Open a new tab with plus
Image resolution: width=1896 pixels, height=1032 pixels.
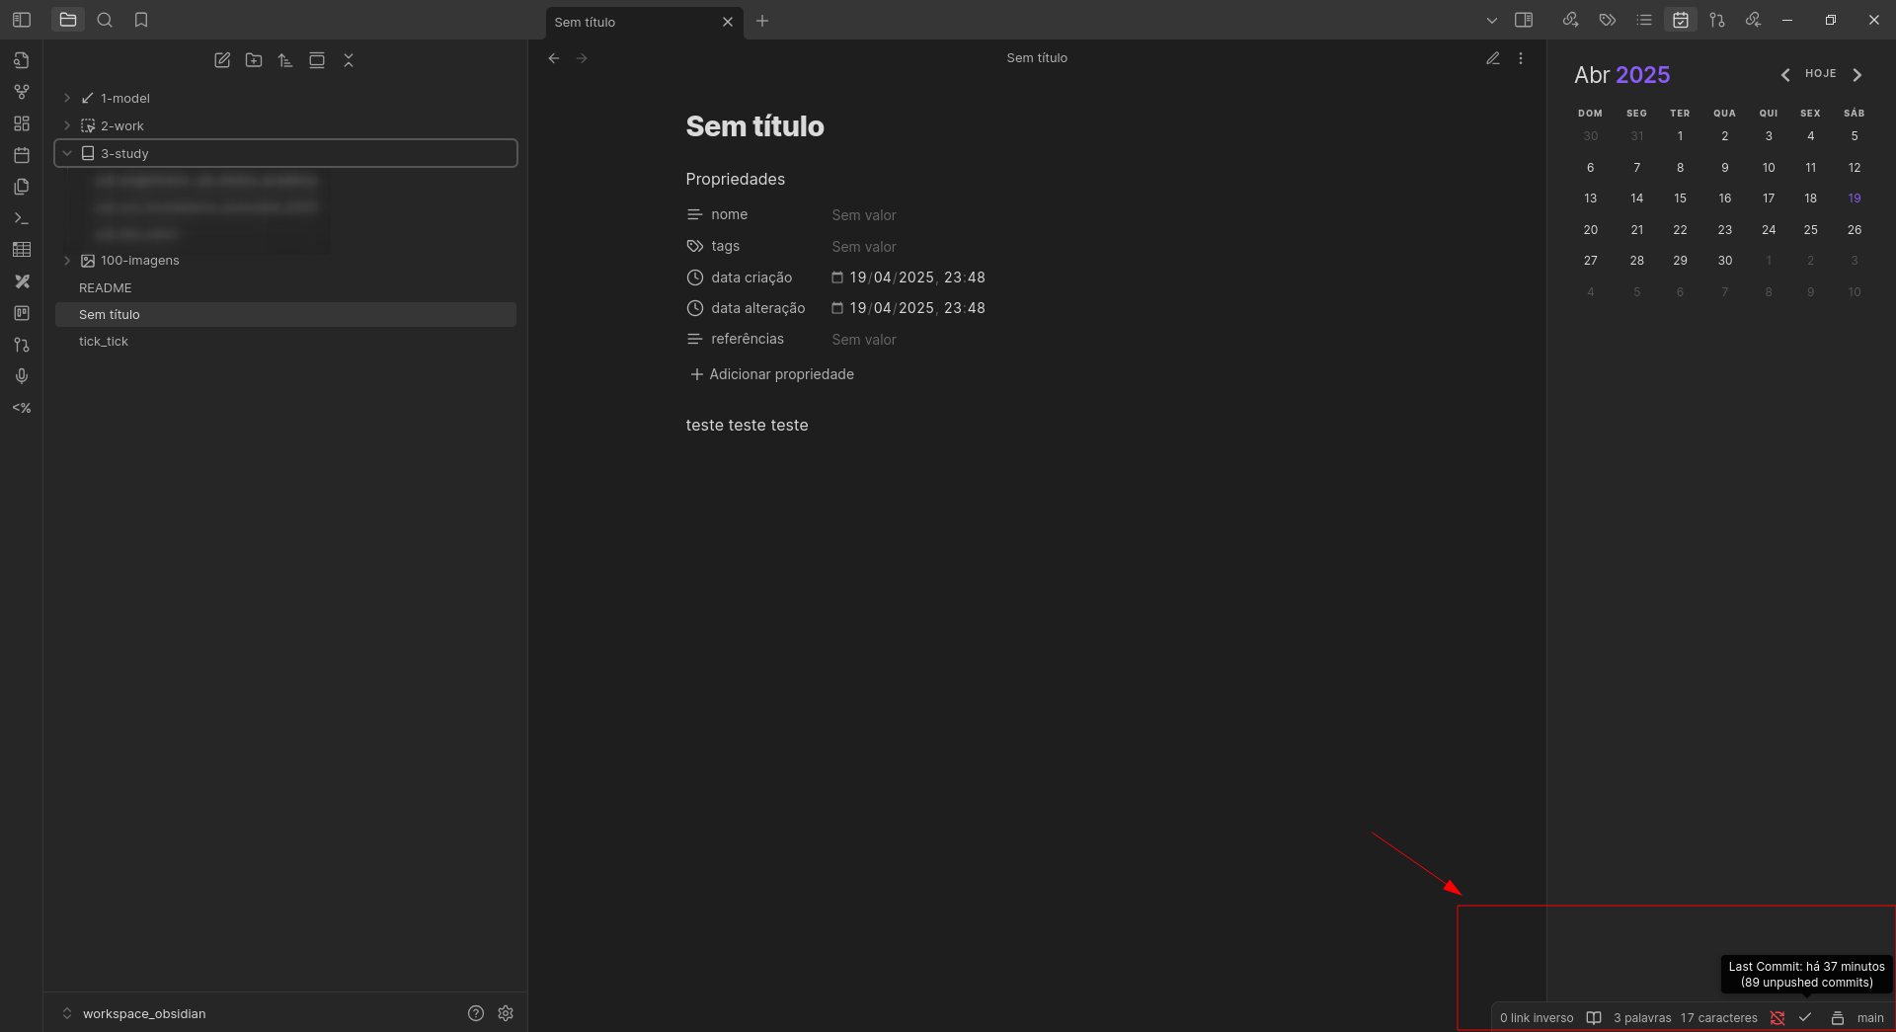point(762,21)
